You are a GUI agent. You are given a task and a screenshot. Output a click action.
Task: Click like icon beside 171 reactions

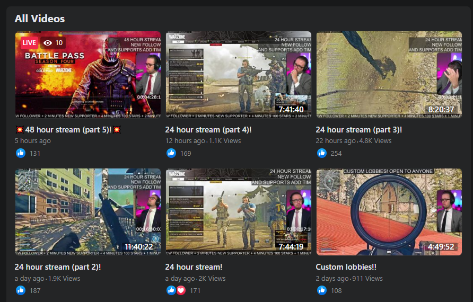(171, 290)
